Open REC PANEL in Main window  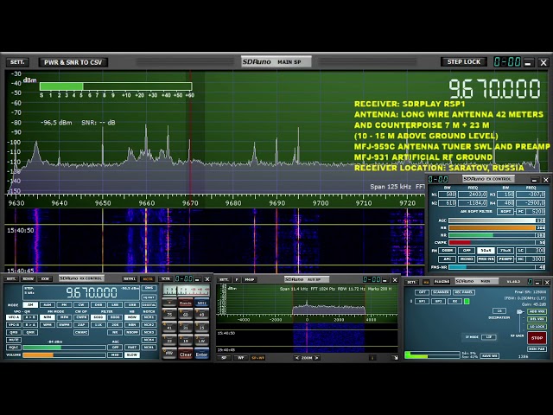(x=464, y=292)
